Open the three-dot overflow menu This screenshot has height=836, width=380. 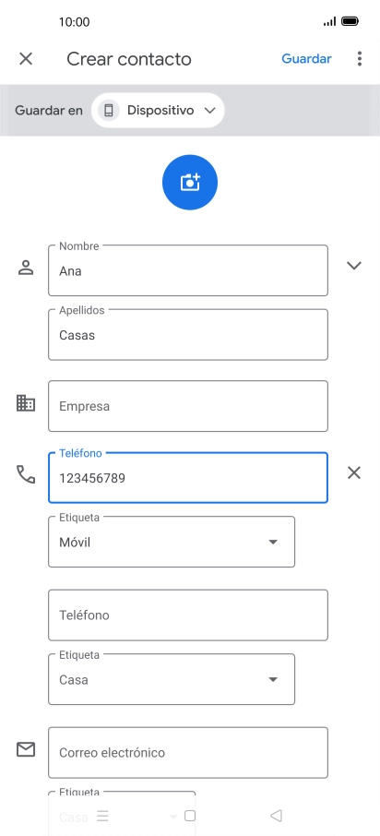pos(360,59)
